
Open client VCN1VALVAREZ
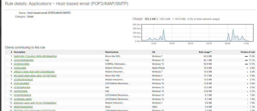[22, 83]
